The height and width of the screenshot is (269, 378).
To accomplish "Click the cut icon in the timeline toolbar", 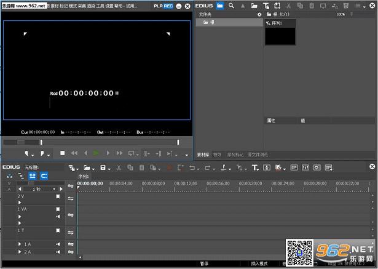I will point(119,167).
